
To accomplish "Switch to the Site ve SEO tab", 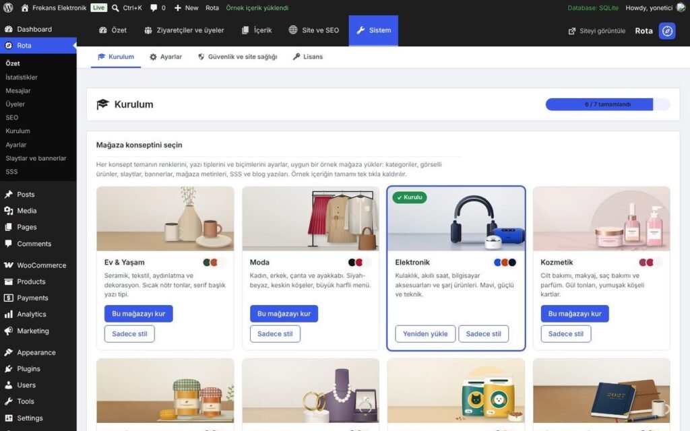I will (x=314, y=30).
